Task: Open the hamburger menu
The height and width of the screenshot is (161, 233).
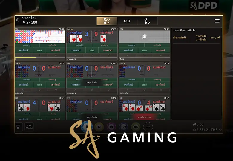Action: [x=217, y=21]
